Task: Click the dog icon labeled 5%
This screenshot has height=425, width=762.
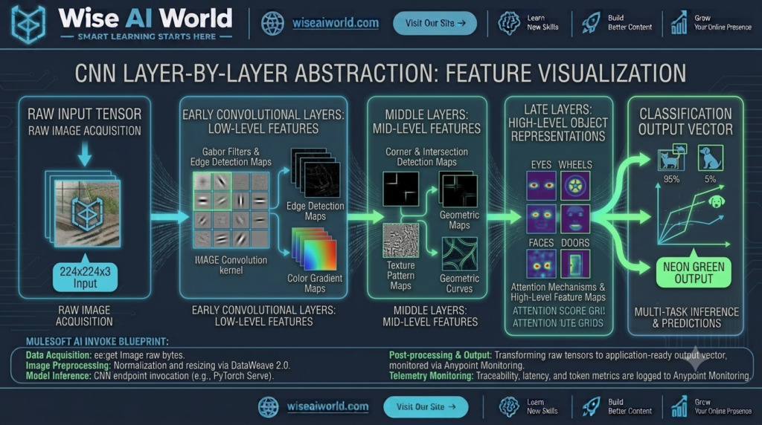Action: pyautogui.click(x=710, y=158)
